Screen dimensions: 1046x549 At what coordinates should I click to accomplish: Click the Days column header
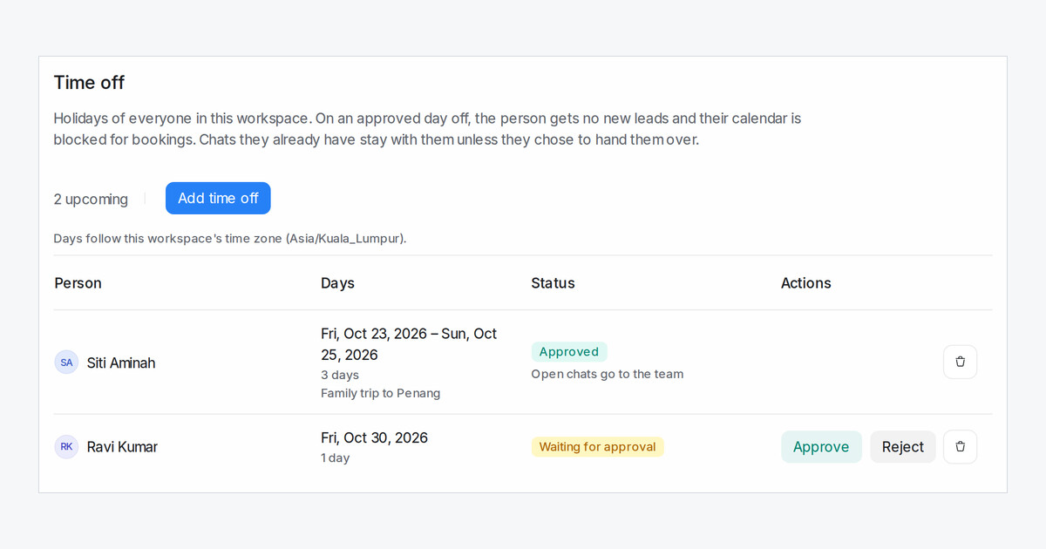(337, 283)
